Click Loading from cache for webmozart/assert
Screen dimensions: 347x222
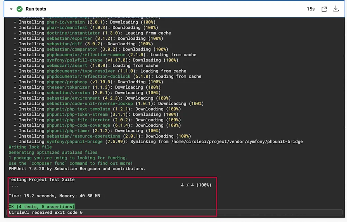[x=135, y=65]
